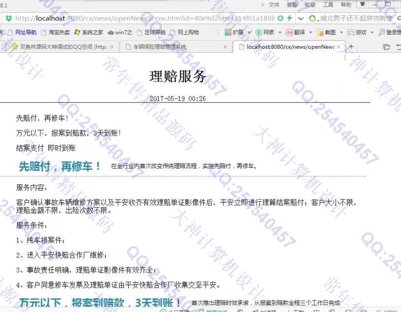This screenshot has height=312, width=401.
Task: Expand the 扩展 dropdown arrow
Action: point(249,33)
